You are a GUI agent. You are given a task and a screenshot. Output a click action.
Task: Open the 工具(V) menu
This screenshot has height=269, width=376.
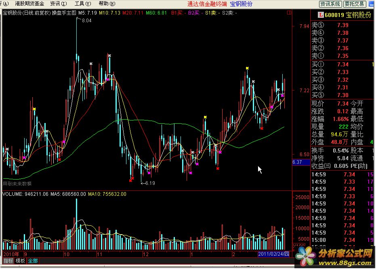tap(83, 4)
